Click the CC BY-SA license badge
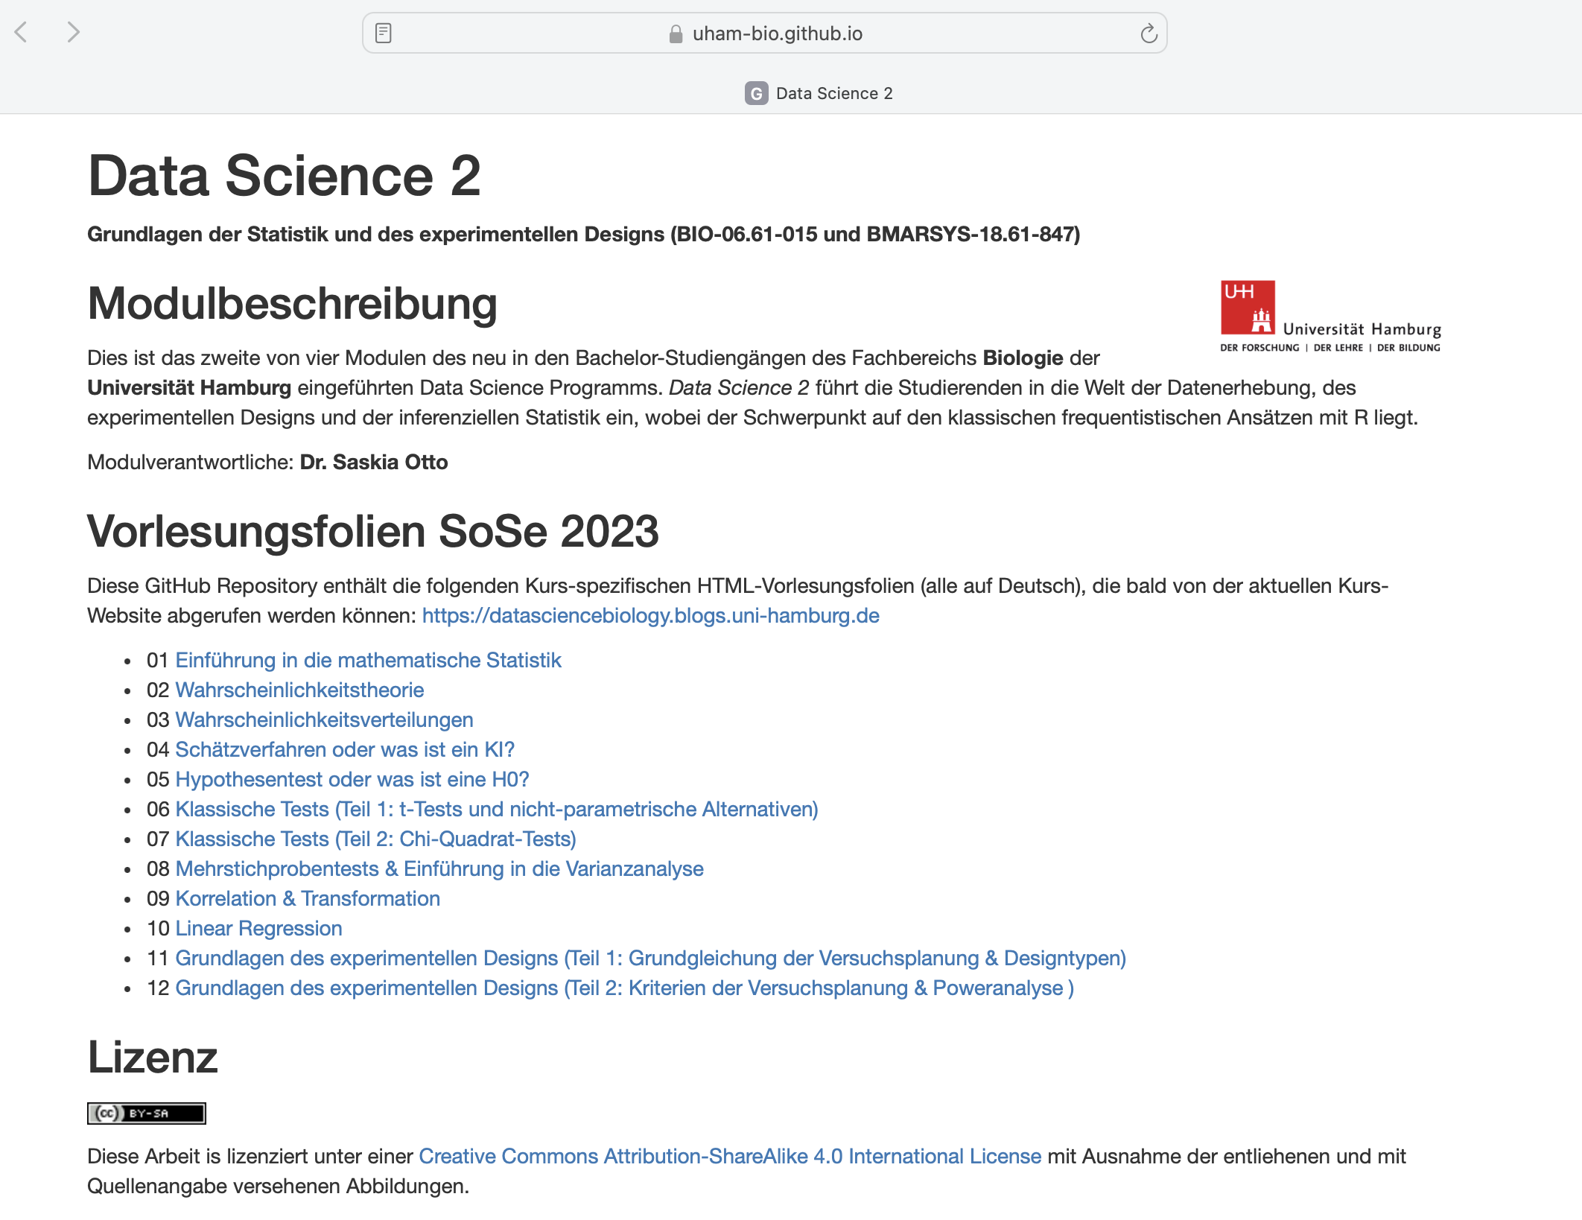Image resolution: width=1582 pixels, height=1220 pixels. click(x=146, y=1113)
